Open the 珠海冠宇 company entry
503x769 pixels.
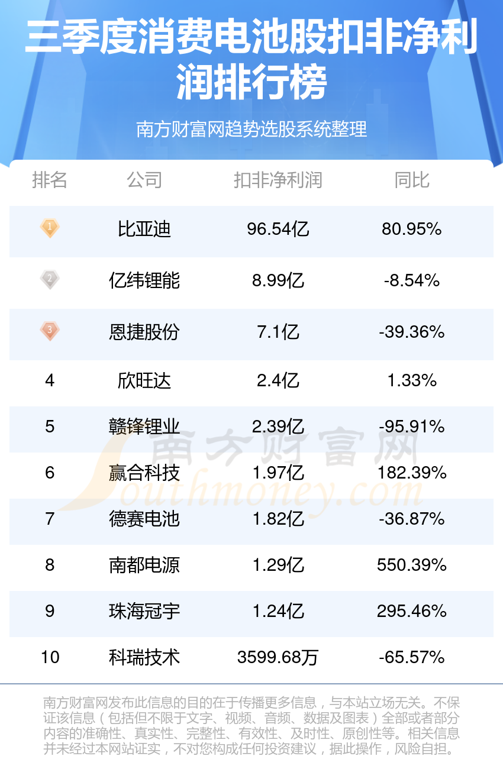[x=144, y=611]
